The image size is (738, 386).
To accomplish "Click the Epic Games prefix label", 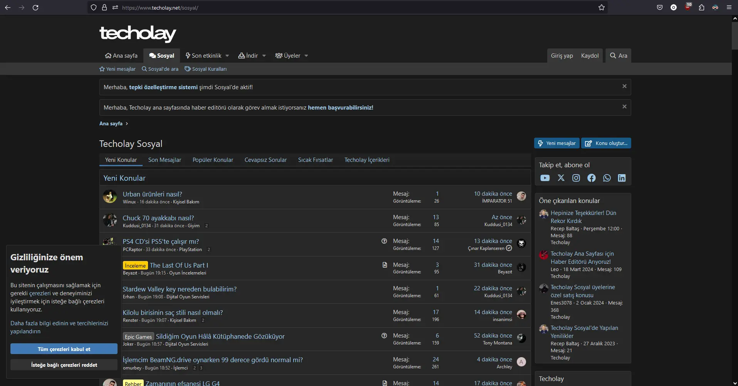I will pos(138,336).
